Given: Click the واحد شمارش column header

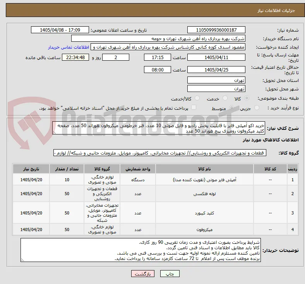Looking at the screenshot, I should 138,169.
